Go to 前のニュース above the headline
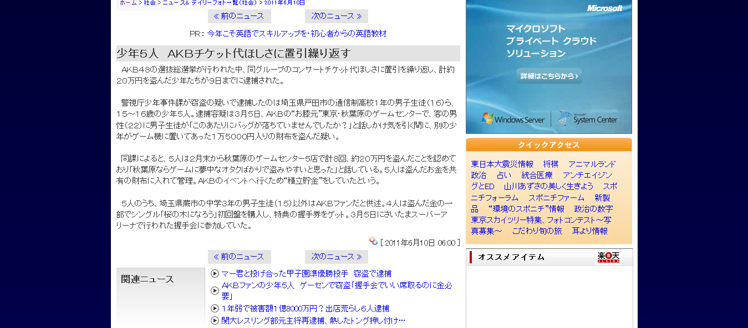 [239, 16]
